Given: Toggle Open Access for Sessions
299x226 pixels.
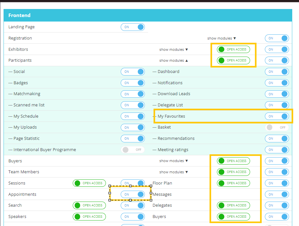Looking at the screenshot, I should point(89,183).
